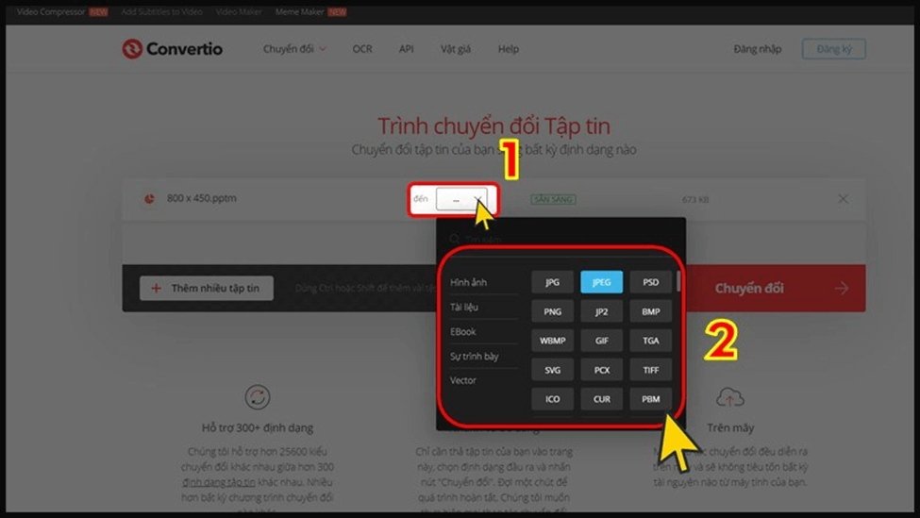Image resolution: width=920 pixels, height=518 pixels.
Task: Choose PBM format
Action: (x=651, y=399)
